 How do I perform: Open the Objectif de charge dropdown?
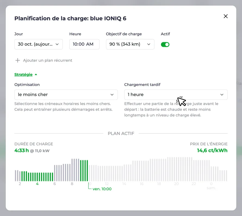point(130,44)
